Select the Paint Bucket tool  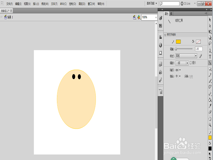[210, 100]
